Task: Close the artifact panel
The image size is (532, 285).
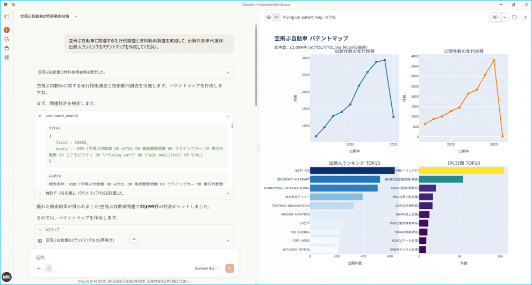Action: click(526, 17)
